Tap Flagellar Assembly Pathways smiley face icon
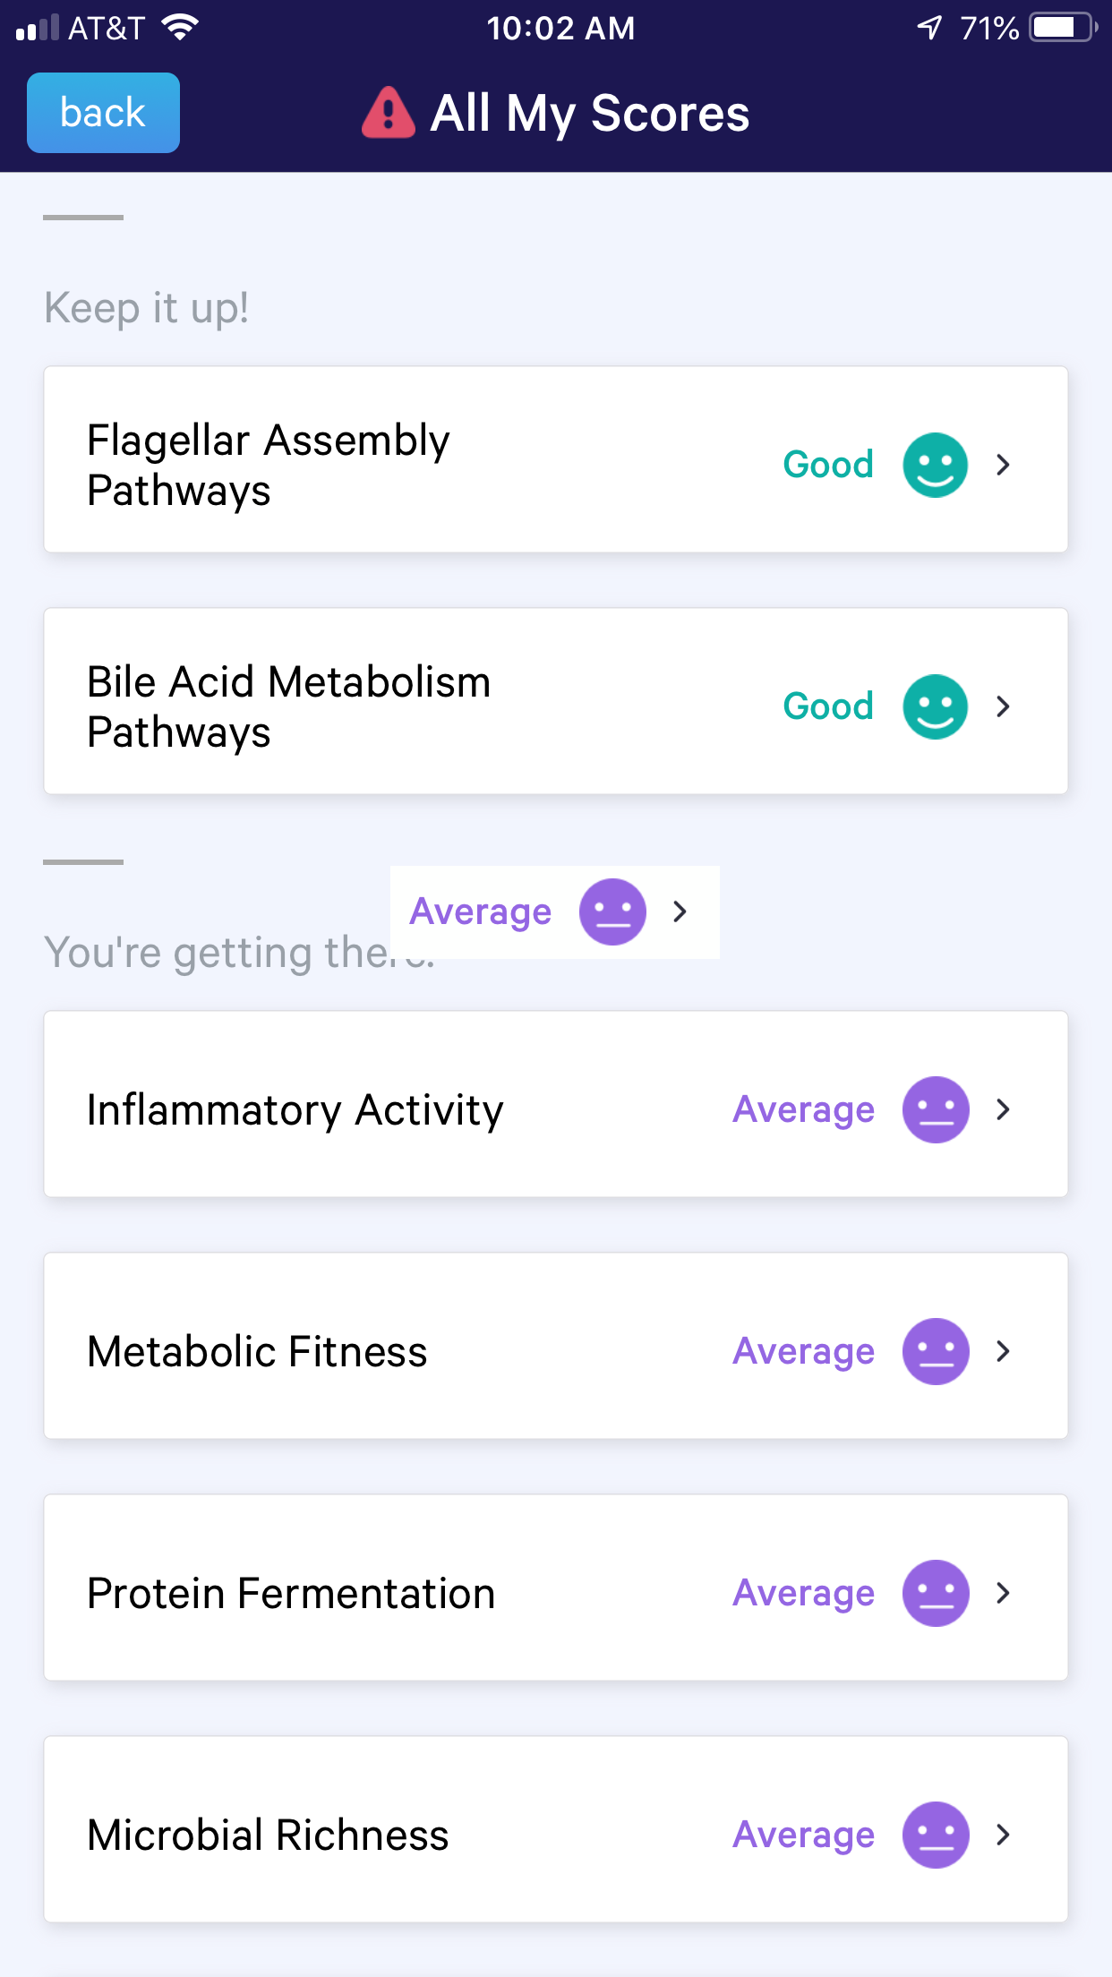 935,465
